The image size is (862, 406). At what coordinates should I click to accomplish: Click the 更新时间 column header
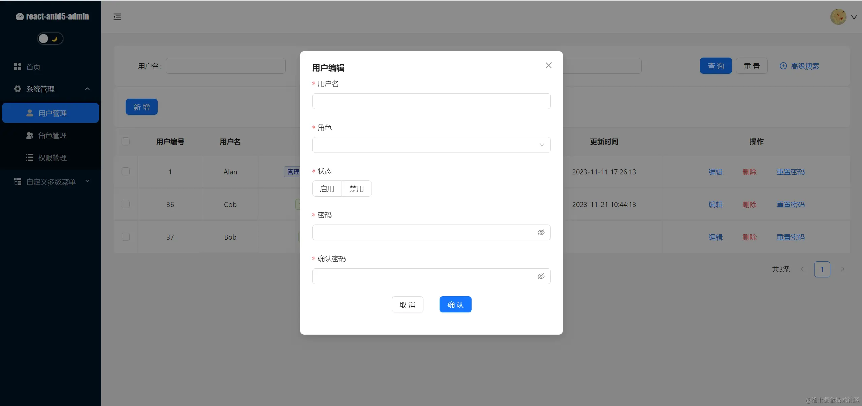click(604, 142)
